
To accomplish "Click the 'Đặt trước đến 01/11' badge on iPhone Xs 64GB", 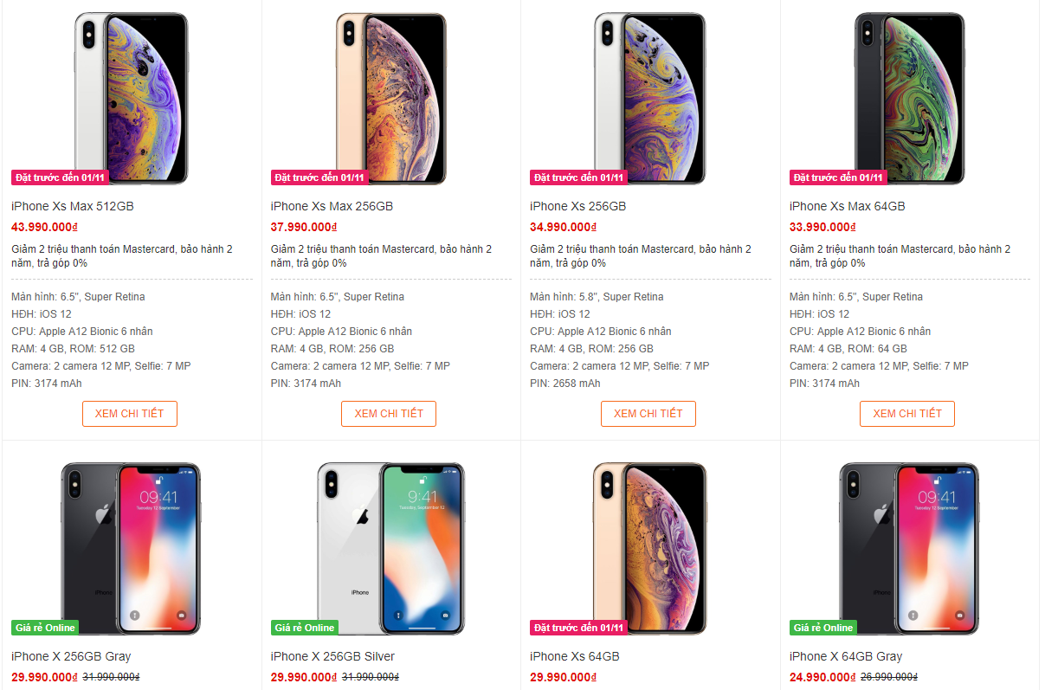I will [578, 628].
